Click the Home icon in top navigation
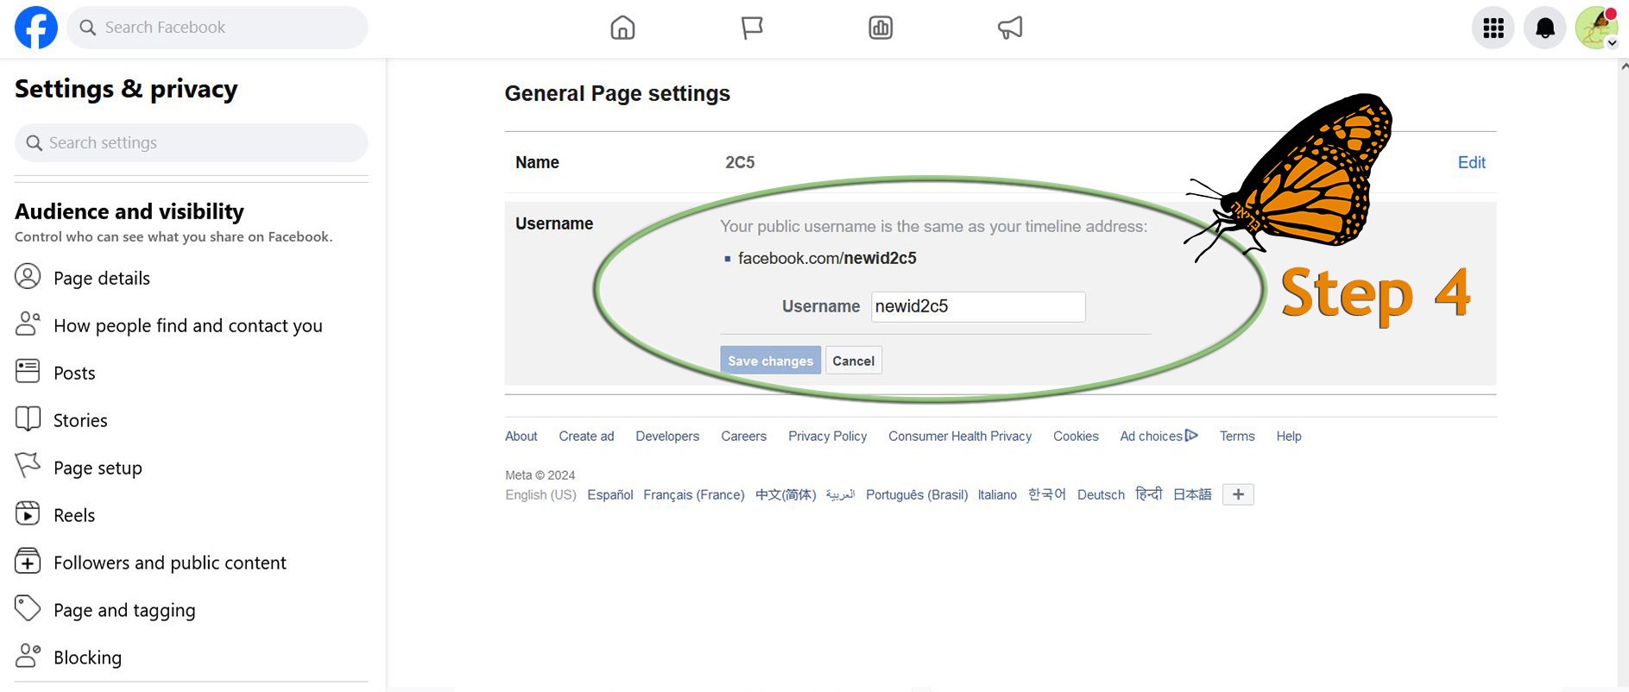The width and height of the screenshot is (1629, 692). click(x=622, y=28)
